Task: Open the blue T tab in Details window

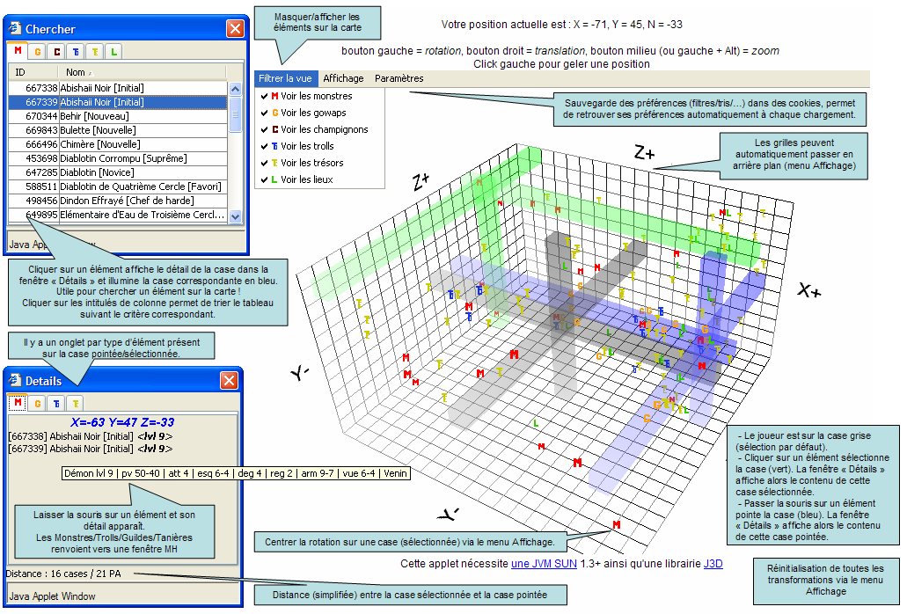Action: tap(56, 403)
